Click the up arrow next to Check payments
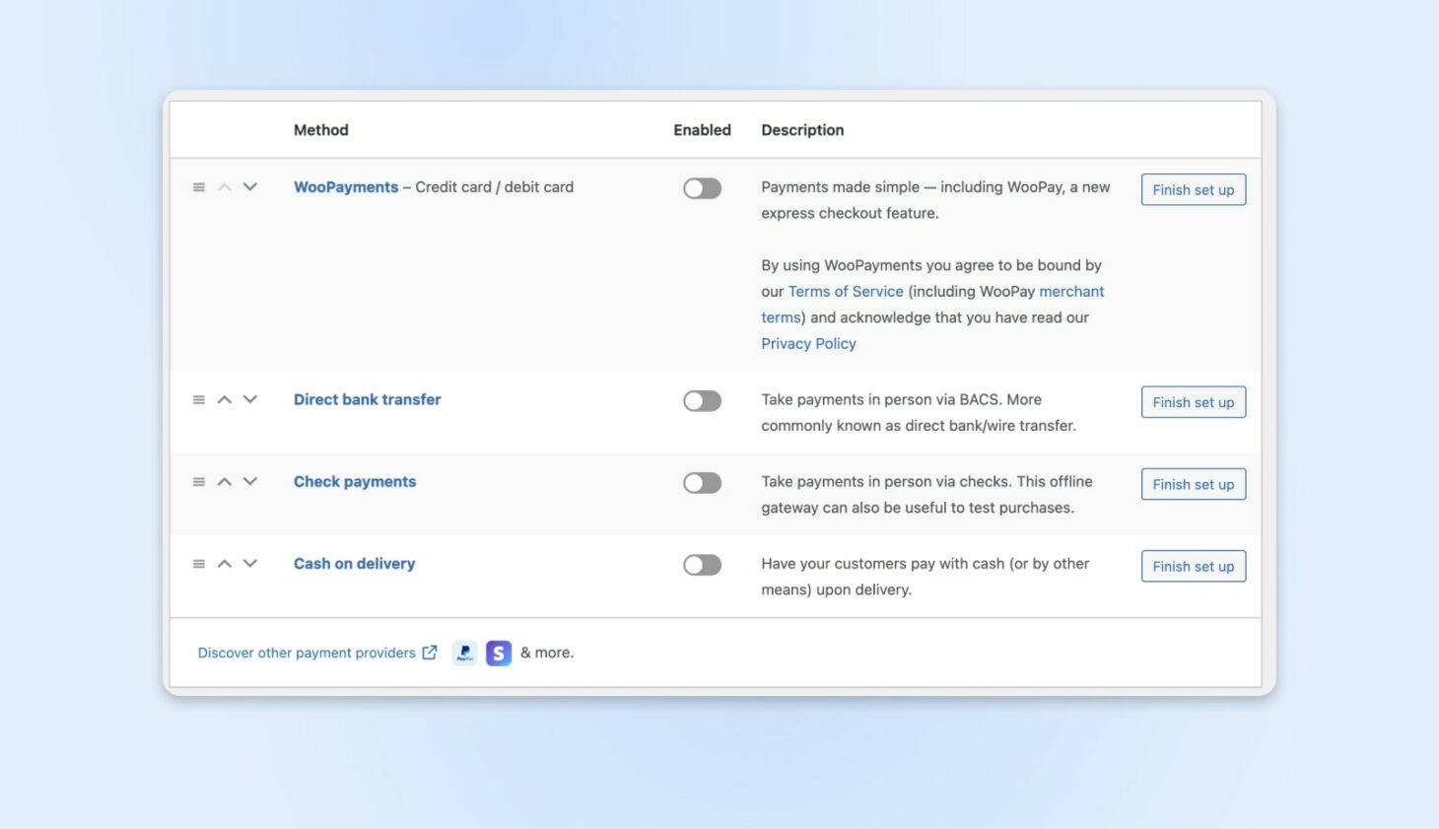 pos(224,481)
